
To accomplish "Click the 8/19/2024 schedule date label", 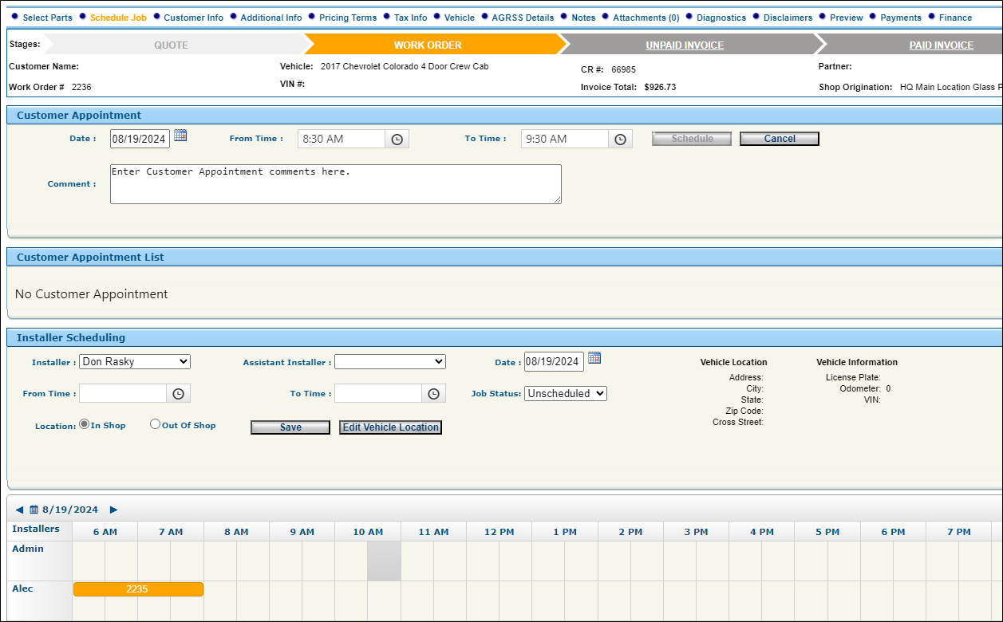I will (x=70, y=510).
